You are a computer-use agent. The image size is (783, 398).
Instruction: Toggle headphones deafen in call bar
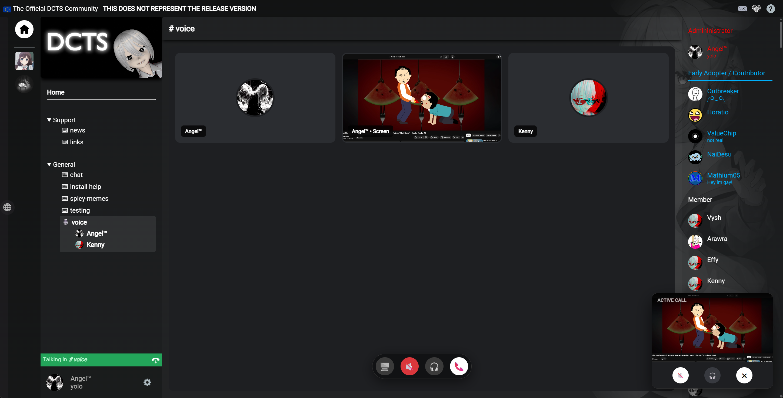click(x=434, y=366)
